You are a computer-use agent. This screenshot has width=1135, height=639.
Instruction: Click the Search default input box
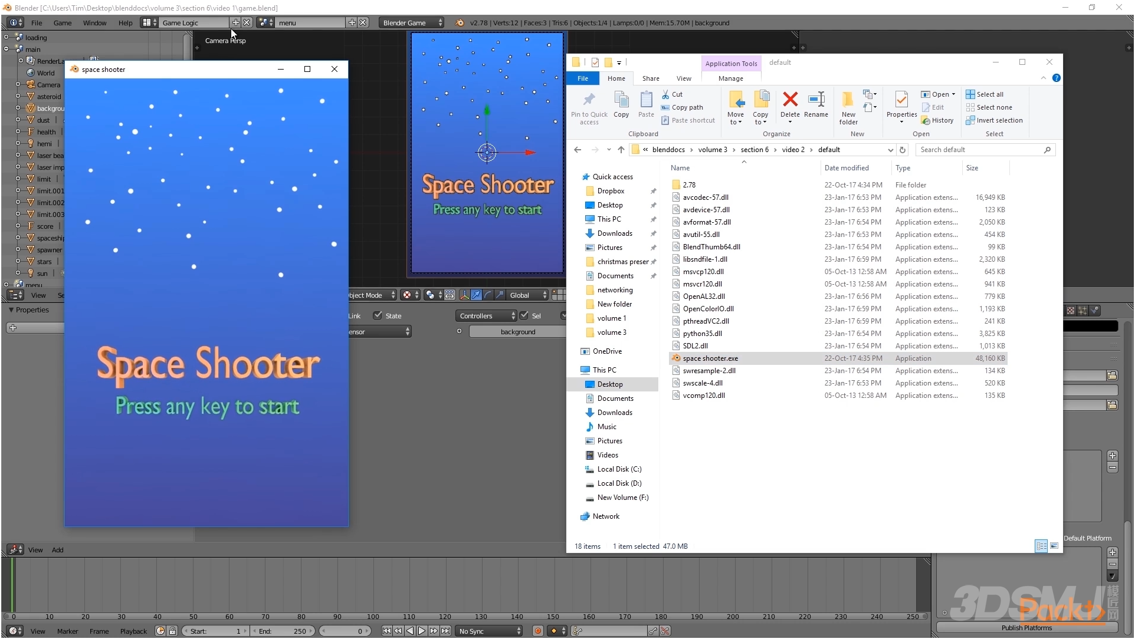(x=985, y=150)
